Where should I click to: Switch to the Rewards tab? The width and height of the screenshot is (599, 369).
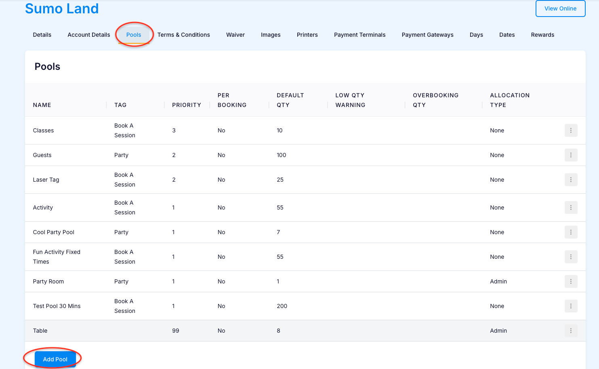542,35
